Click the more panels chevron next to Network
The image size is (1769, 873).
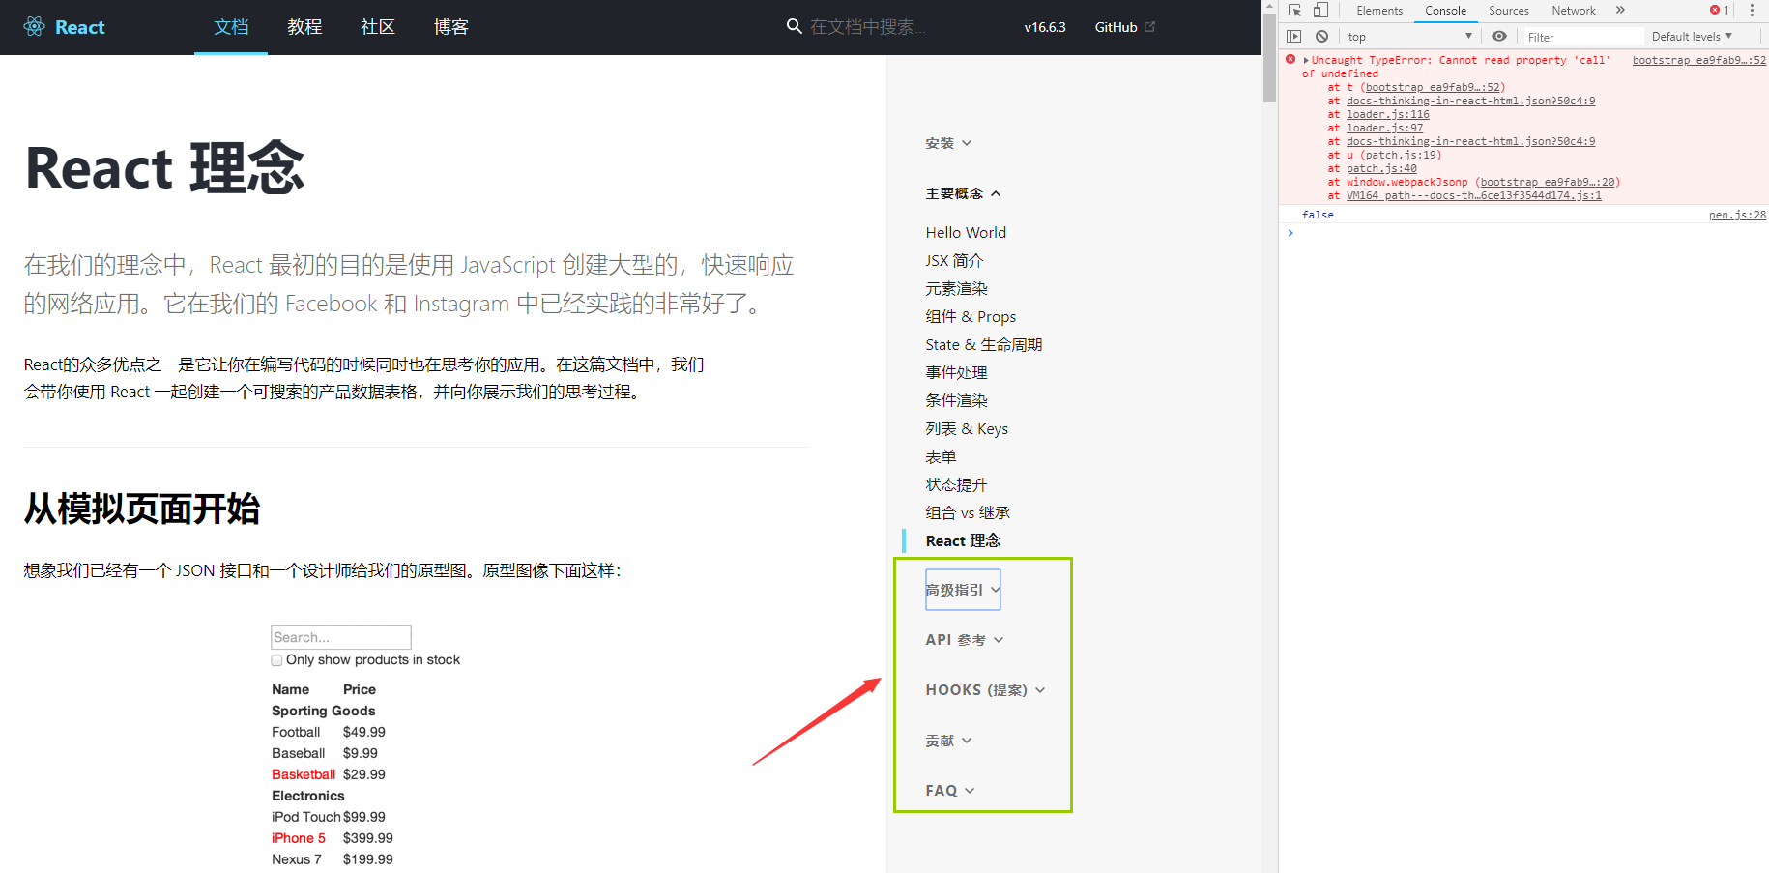tap(1620, 10)
